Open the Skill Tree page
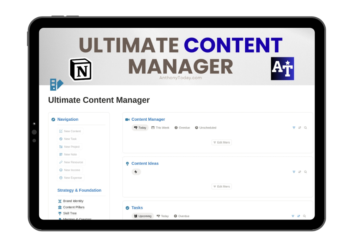This screenshot has height=247, width=353. pyautogui.click(x=67, y=213)
